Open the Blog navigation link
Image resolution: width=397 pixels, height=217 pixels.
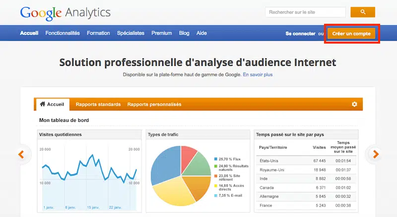pos(184,33)
